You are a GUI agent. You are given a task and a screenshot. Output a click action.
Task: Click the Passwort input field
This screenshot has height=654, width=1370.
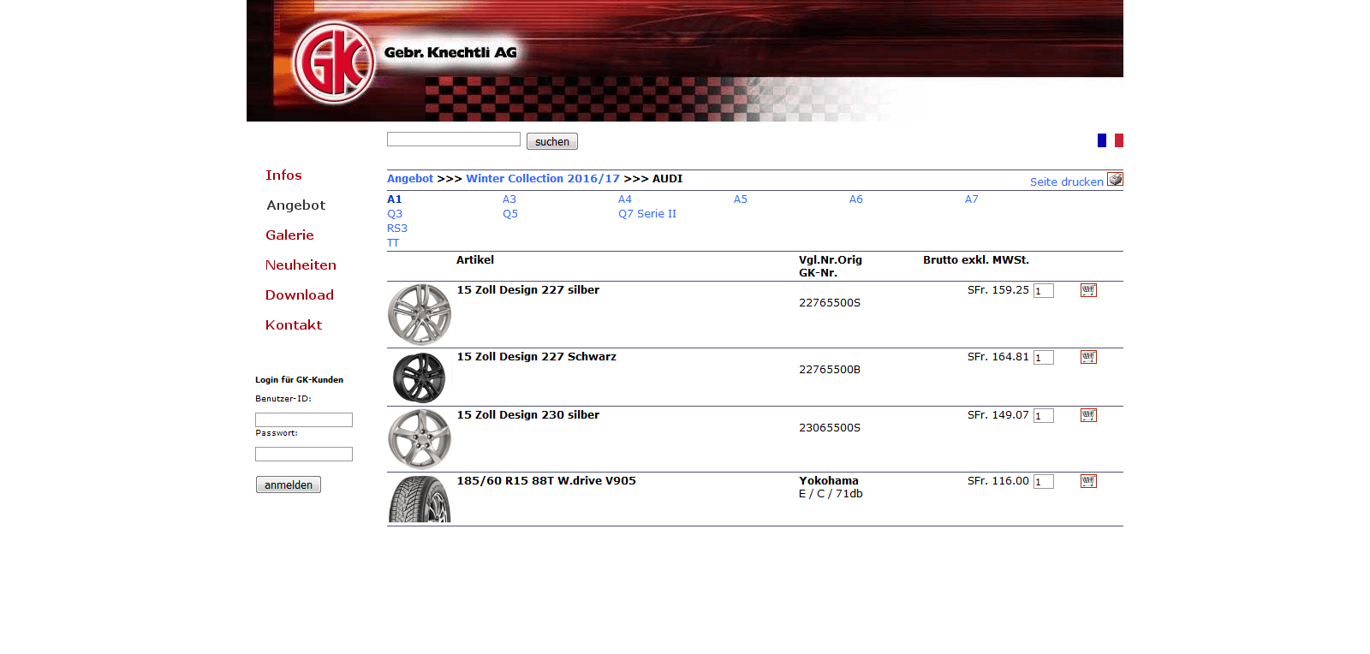click(303, 455)
